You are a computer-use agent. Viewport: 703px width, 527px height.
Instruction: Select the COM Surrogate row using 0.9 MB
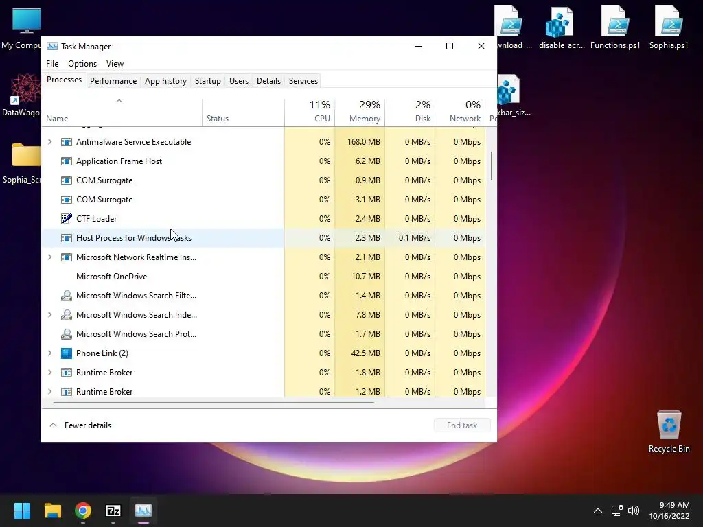point(264,180)
